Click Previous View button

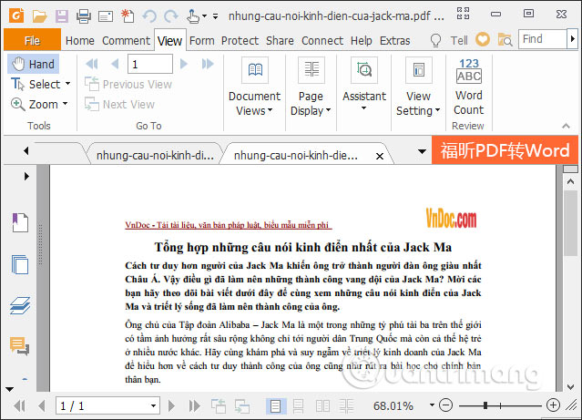[128, 85]
